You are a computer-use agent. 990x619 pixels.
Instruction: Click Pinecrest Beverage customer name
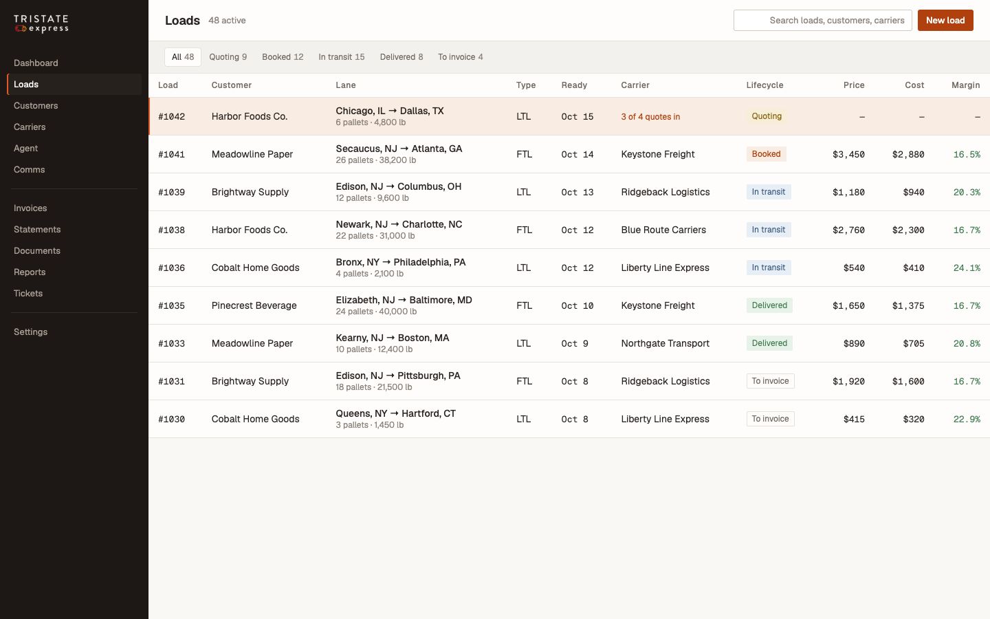[x=254, y=305]
